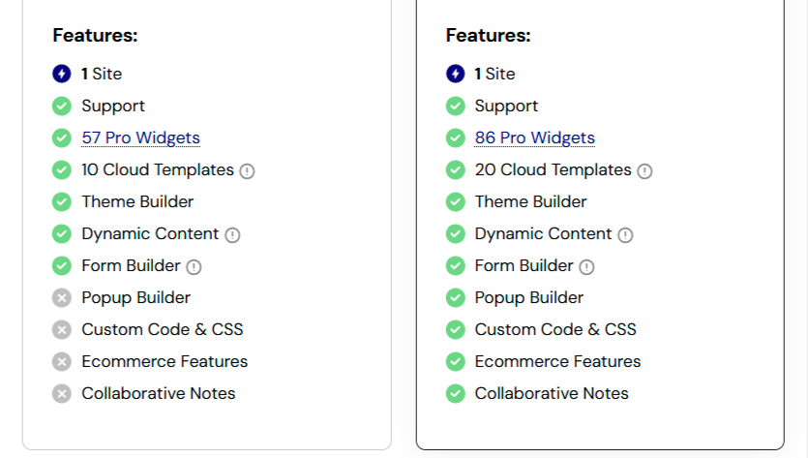Screen dimensions: 808x458
Task: Click gray X icon beside Popup Builder
Action: [x=62, y=298]
